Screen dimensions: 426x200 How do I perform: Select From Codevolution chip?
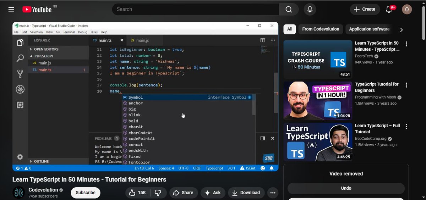point(321,29)
